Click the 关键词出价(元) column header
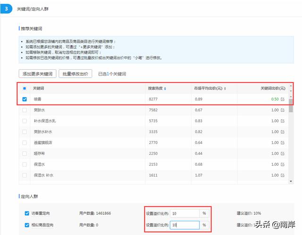Screen dimensions: 302x235 pyautogui.click(x=273, y=89)
